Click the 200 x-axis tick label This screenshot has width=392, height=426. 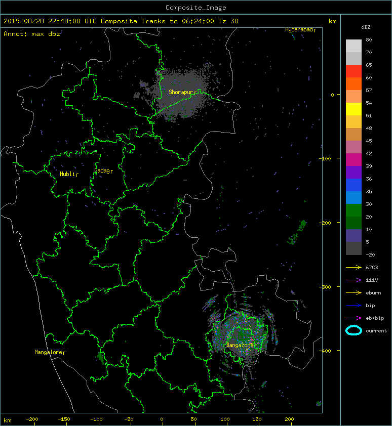coord(289,419)
